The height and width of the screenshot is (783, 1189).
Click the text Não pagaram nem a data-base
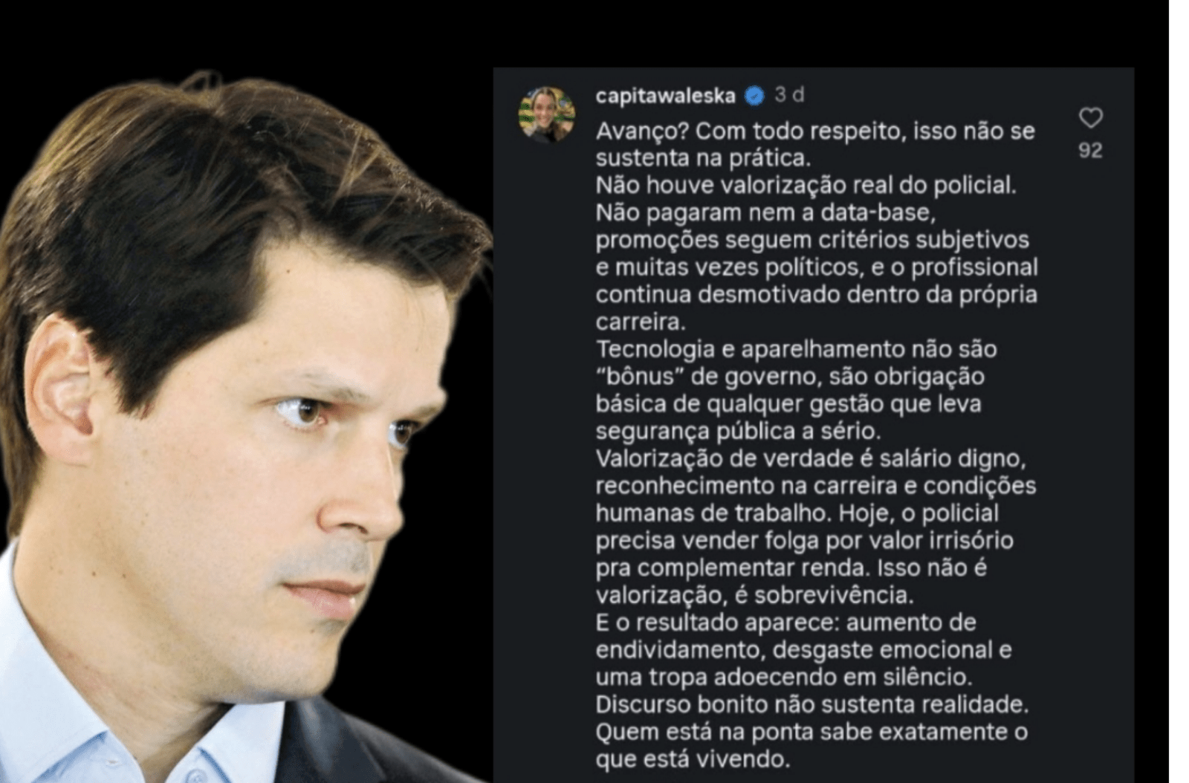coord(765,212)
